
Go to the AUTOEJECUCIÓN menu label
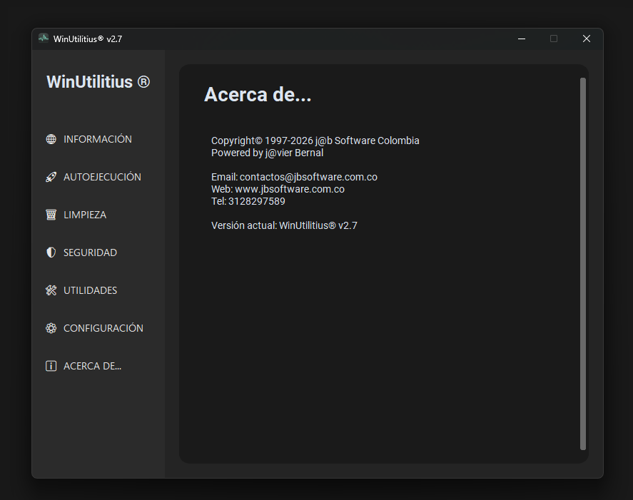pos(102,177)
